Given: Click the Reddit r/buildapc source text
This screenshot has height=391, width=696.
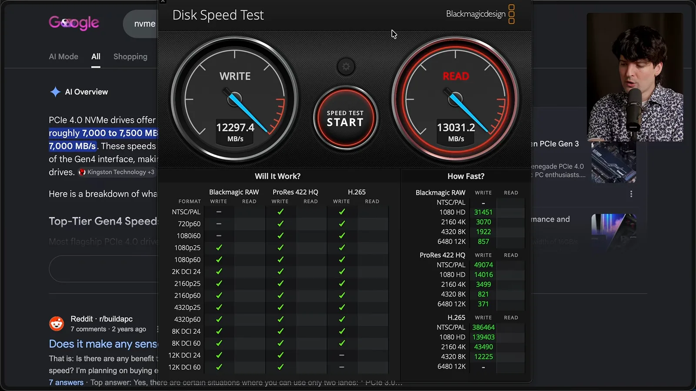Looking at the screenshot, I should click(102, 319).
